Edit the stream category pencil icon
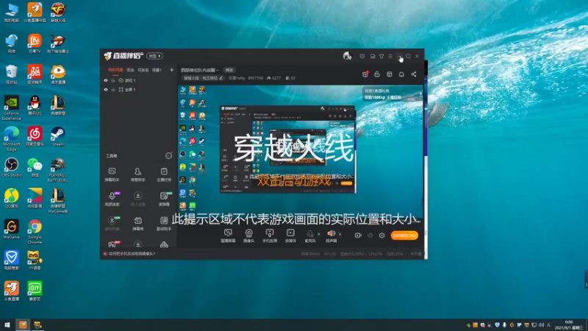Screen dimensions: 588x331 click(221, 78)
